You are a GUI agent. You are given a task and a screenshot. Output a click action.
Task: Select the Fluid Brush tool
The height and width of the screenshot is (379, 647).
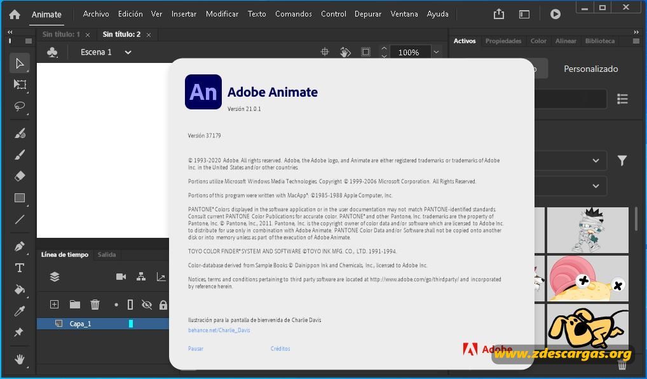click(x=20, y=133)
